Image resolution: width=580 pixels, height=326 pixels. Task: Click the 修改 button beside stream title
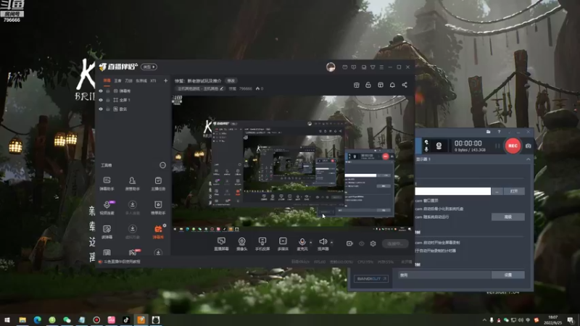[231, 80]
